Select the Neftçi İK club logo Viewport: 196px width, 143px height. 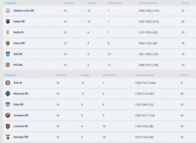click(8, 32)
